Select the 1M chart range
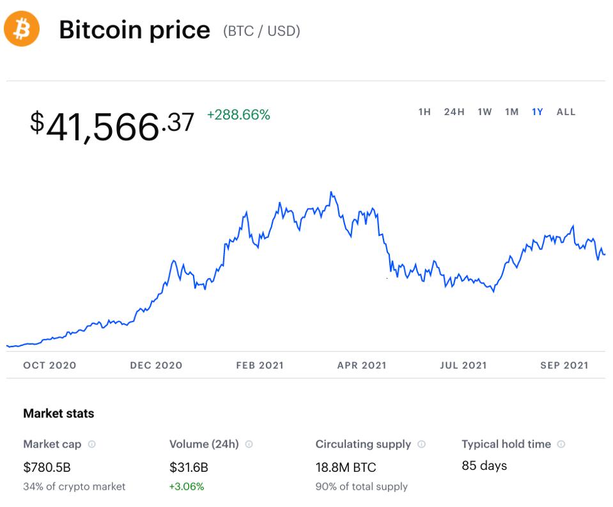 [x=512, y=112]
